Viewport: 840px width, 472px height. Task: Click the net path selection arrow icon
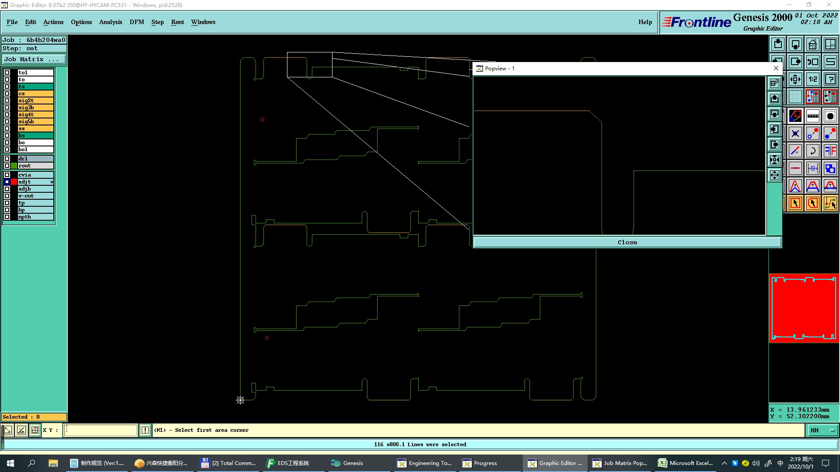tap(830, 203)
